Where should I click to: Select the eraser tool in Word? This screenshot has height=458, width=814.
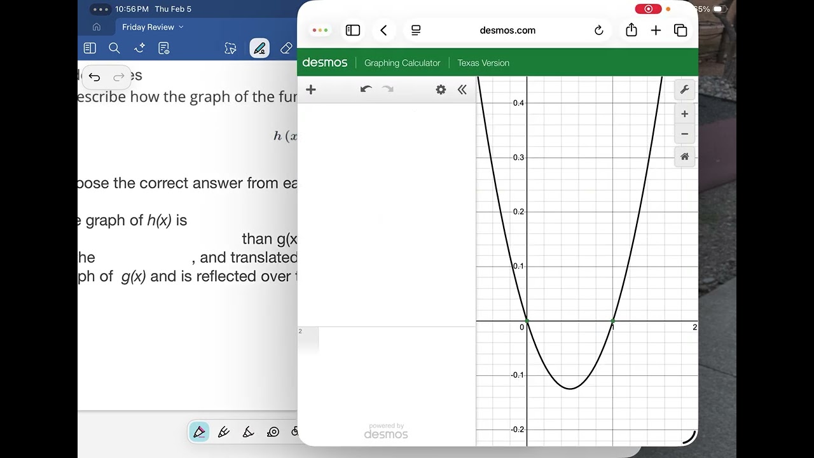point(286,48)
